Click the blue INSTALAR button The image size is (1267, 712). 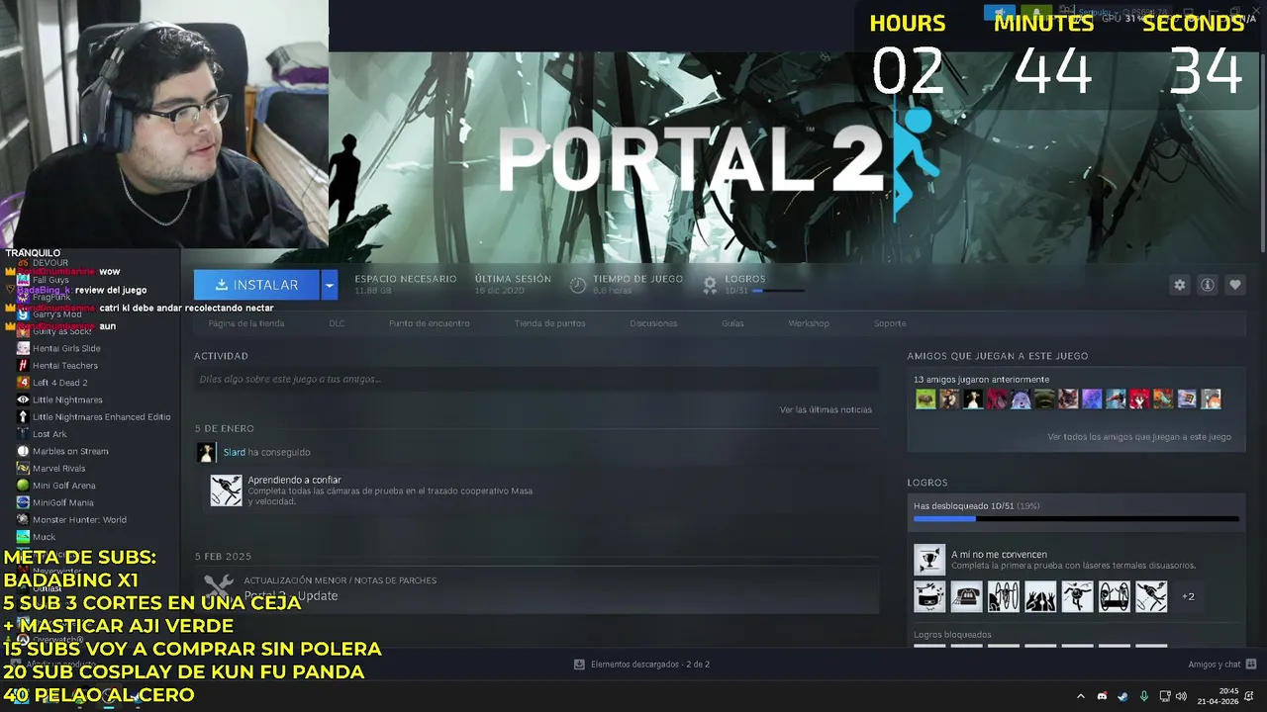256,285
